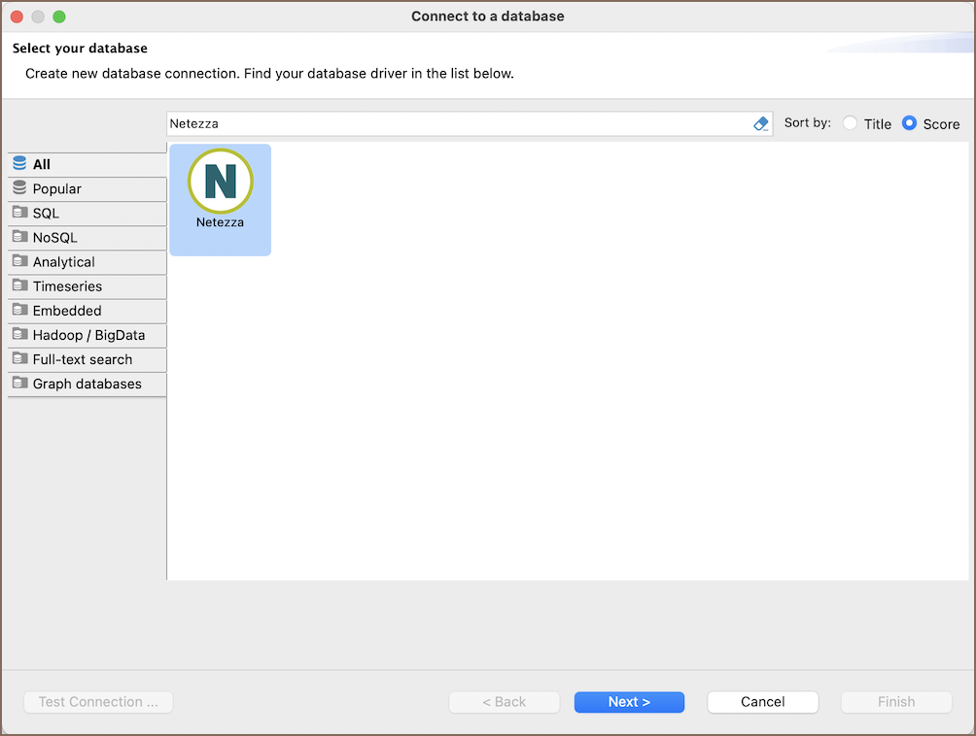Screen dimensions: 976x736
Task: Click the Netezza label under the icon
Action: [220, 222]
